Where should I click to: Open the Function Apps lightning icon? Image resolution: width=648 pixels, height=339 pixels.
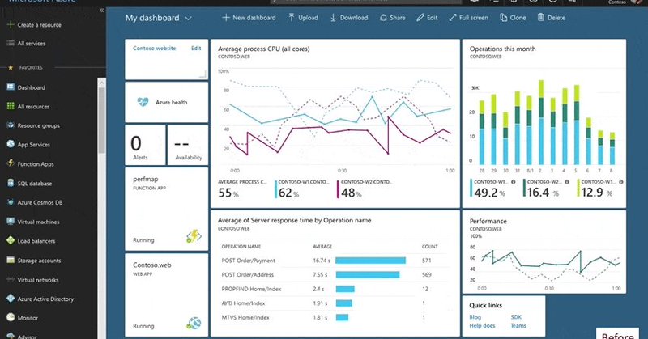pos(11,163)
